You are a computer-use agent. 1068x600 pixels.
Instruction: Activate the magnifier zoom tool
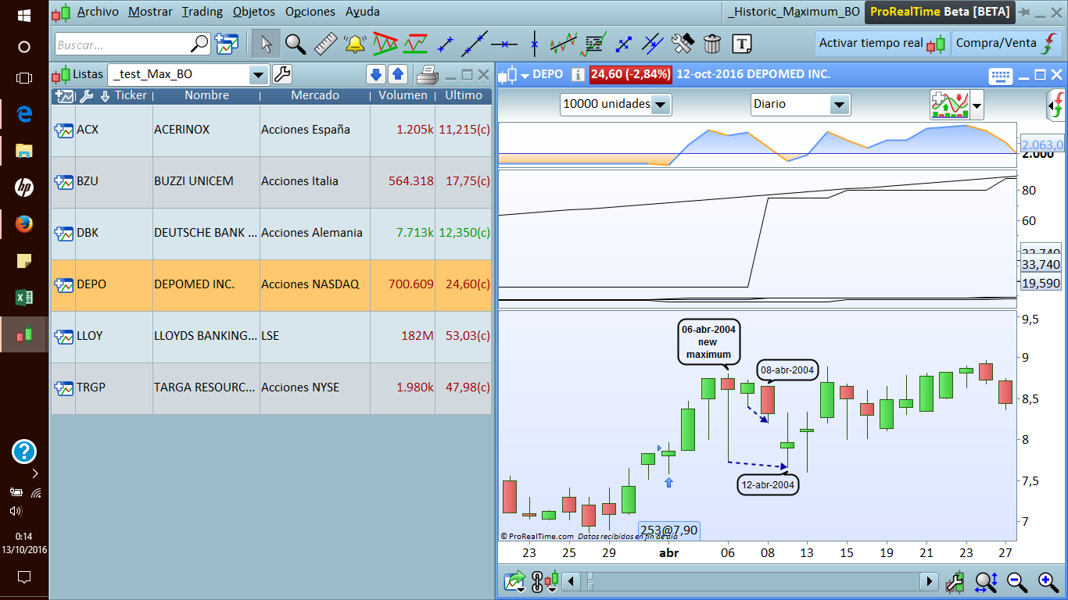coord(295,44)
